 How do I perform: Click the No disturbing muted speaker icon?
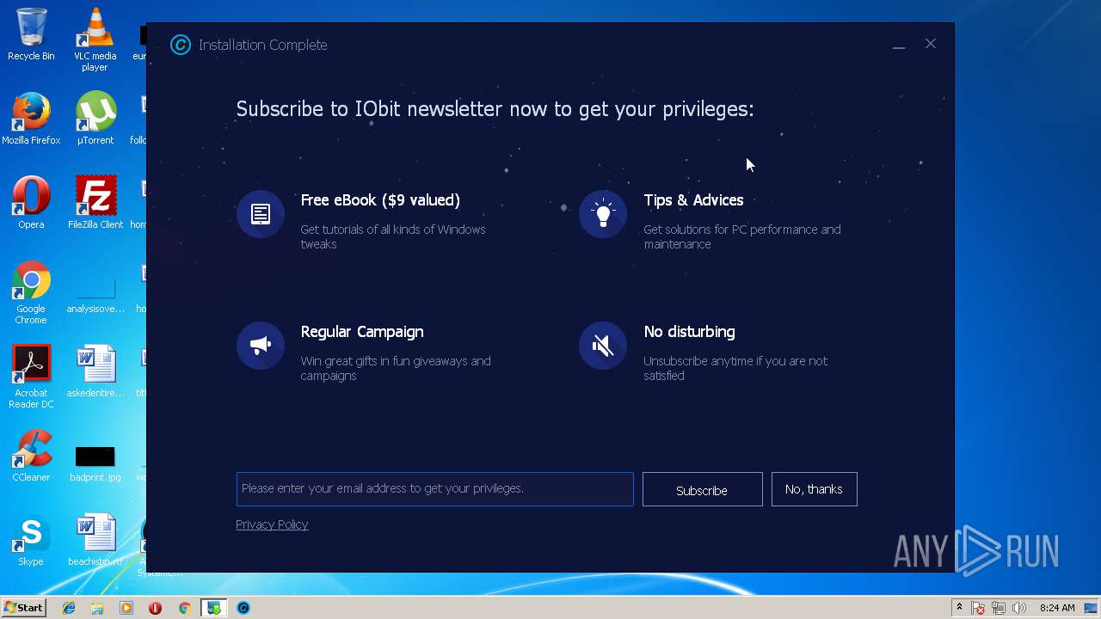click(603, 346)
